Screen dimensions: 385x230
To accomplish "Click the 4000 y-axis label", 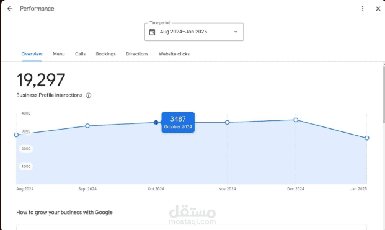I will coord(26,113).
